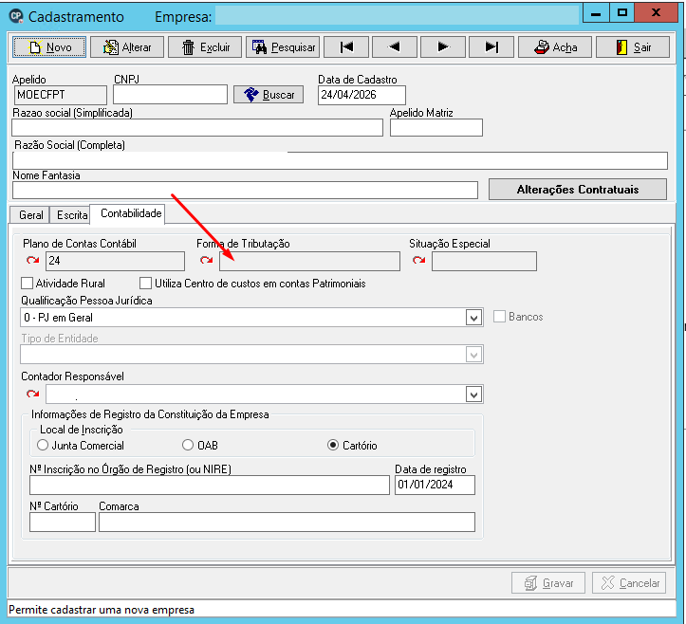Check the Atividade Rural checkbox
Screen dimensions: 686x624
[x=28, y=284]
